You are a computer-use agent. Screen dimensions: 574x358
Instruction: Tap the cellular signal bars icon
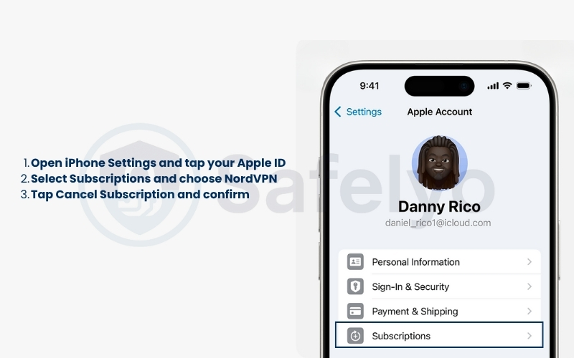pos(493,86)
